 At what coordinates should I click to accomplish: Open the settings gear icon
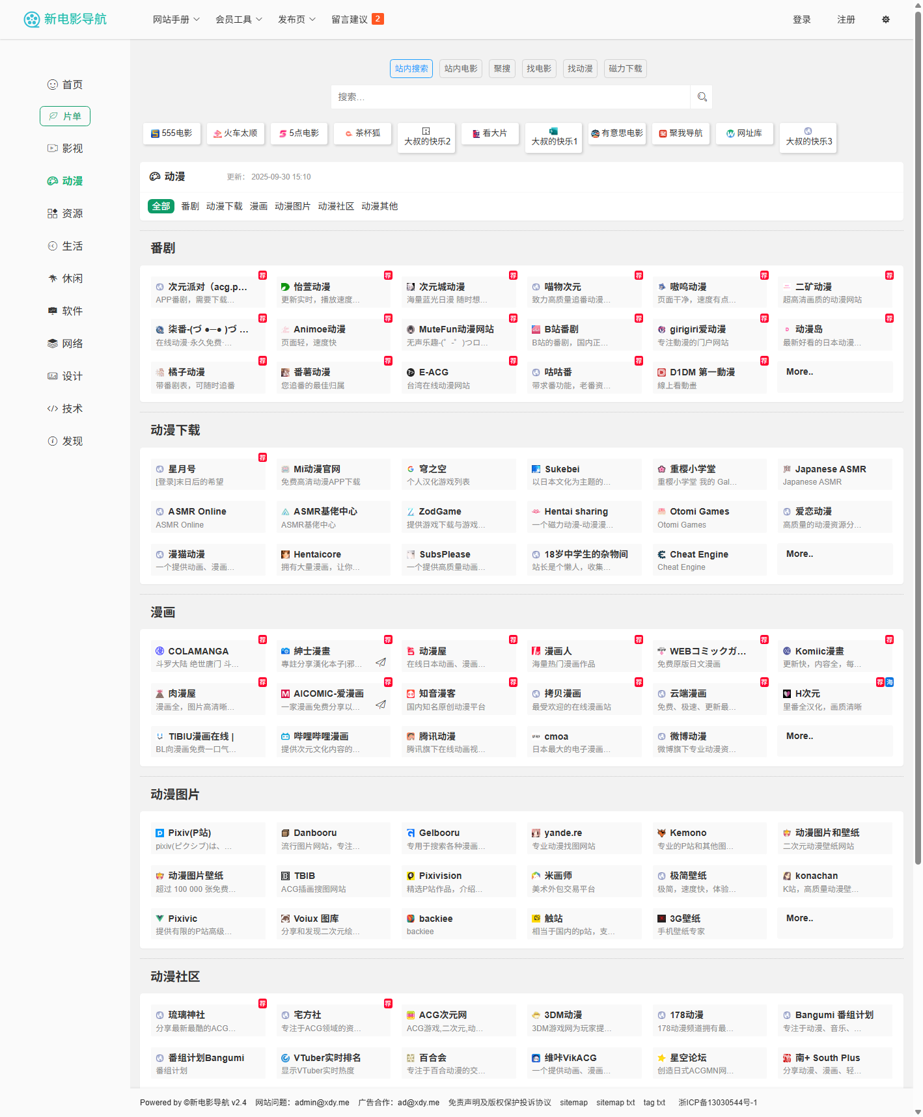pyautogui.click(x=885, y=20)
